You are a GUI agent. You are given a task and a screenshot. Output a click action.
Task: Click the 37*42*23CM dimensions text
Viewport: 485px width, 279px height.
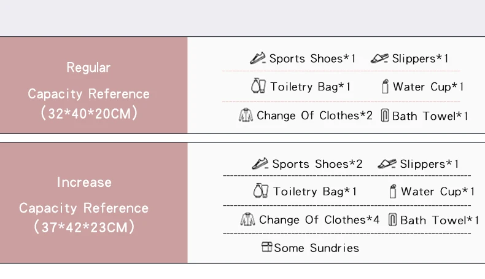point(84,227)
